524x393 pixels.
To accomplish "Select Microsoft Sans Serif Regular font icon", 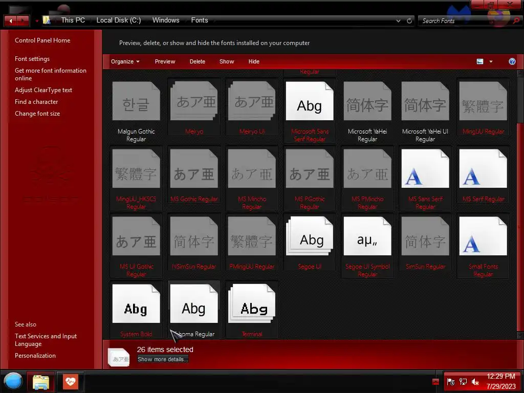I will [310, 101].
